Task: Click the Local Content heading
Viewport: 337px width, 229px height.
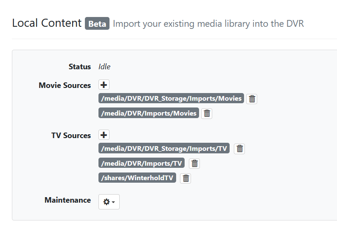Action: pos(47,23)
